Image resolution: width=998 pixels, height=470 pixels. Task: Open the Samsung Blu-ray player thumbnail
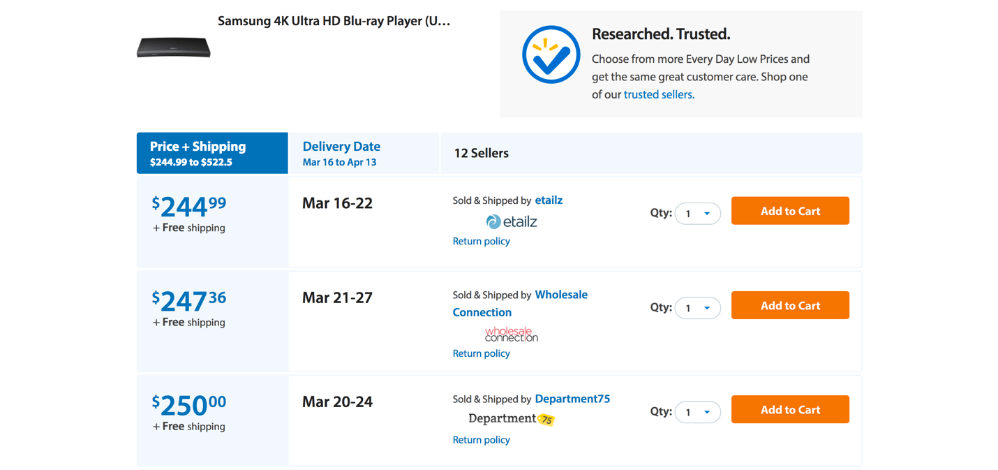[x=174, y=47]
